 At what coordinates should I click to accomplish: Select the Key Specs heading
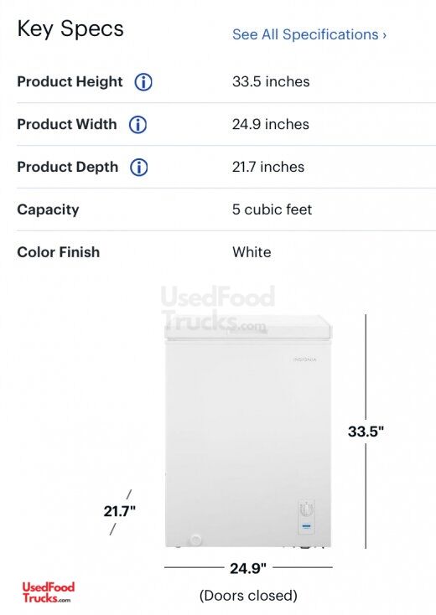[x=70, y=29]
